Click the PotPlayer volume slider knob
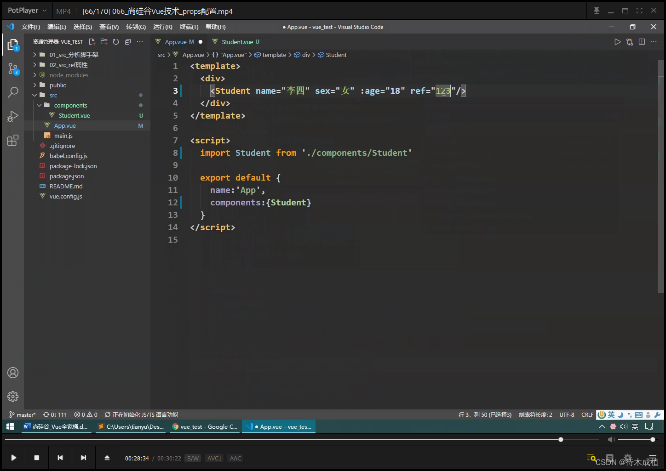The width and height of the screenshot is (666, 471). coord(653,440)
